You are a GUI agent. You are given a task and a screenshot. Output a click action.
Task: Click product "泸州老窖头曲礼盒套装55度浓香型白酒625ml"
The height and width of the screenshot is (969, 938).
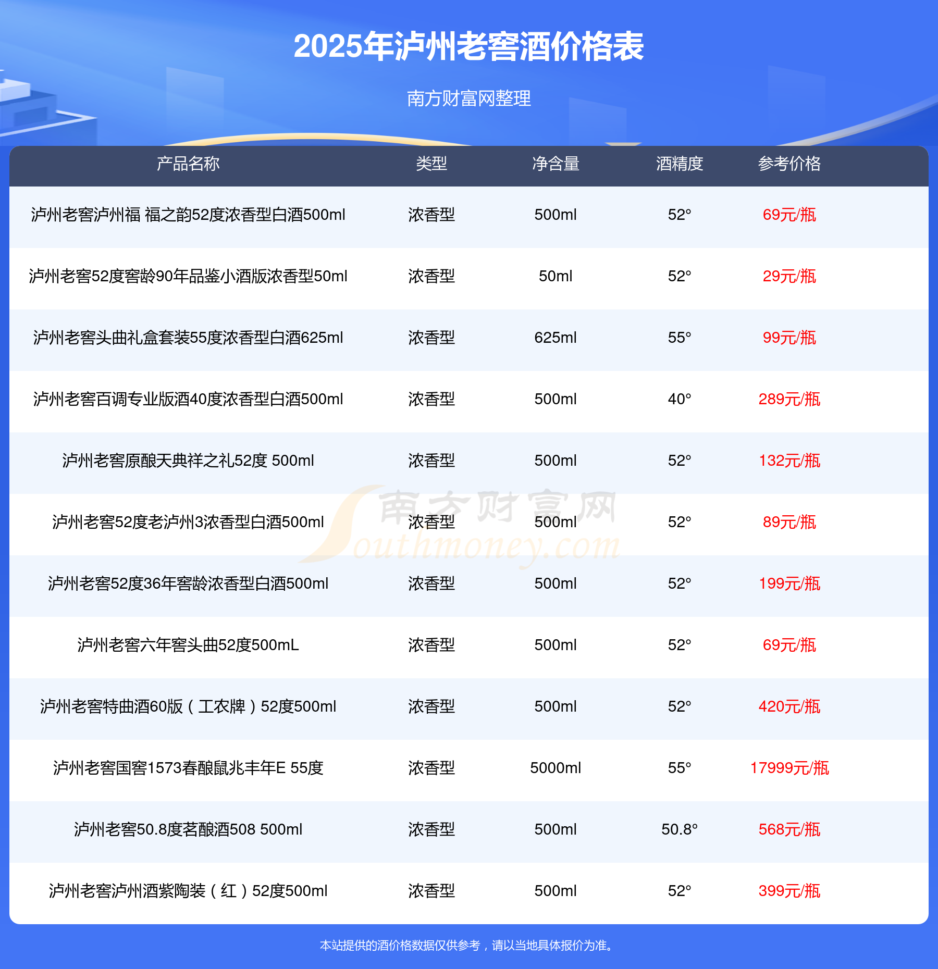[x=188, y=338]
